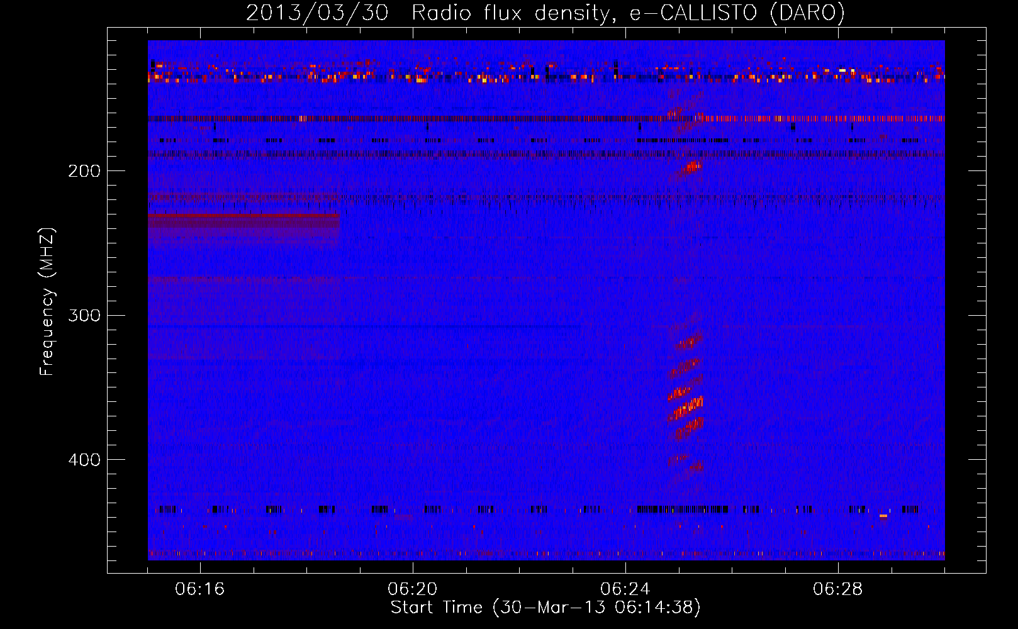Click the 06:16 time tick label
This screenshot has width=1018, height=629.
click(200, 589)
